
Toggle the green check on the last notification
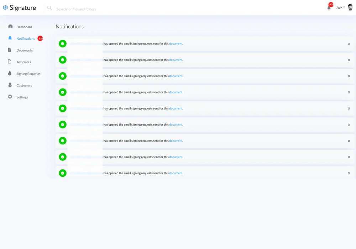(62, 173)
